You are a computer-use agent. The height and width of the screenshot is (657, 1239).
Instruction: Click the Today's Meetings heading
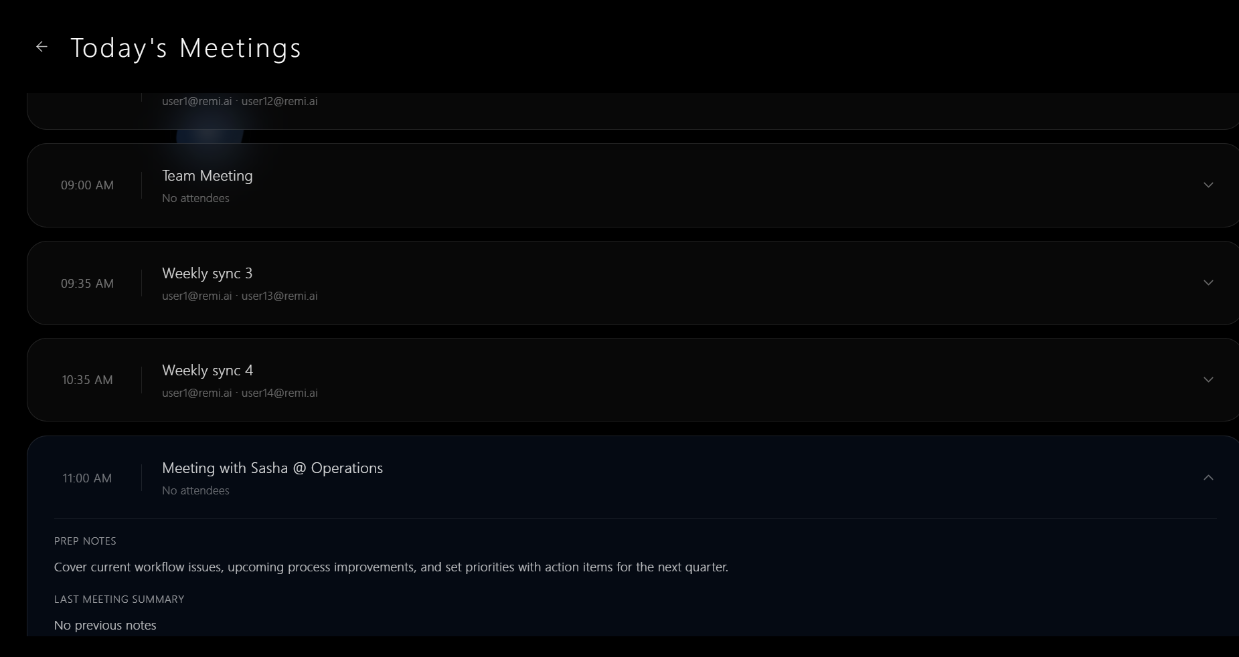186,48
